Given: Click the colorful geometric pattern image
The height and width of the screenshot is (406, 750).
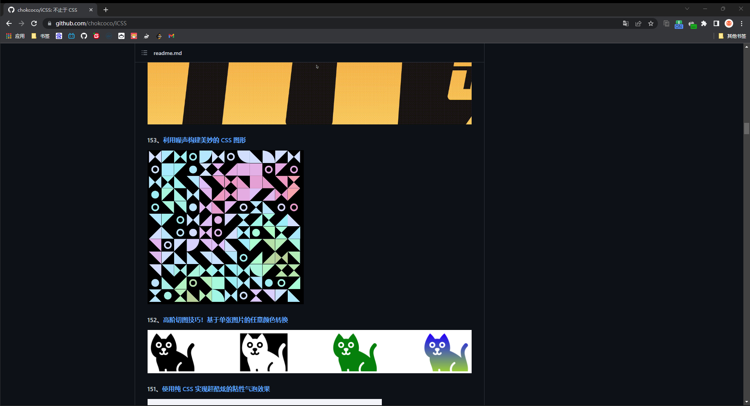Looking at the screenshot, I should (x=225, y=227).
